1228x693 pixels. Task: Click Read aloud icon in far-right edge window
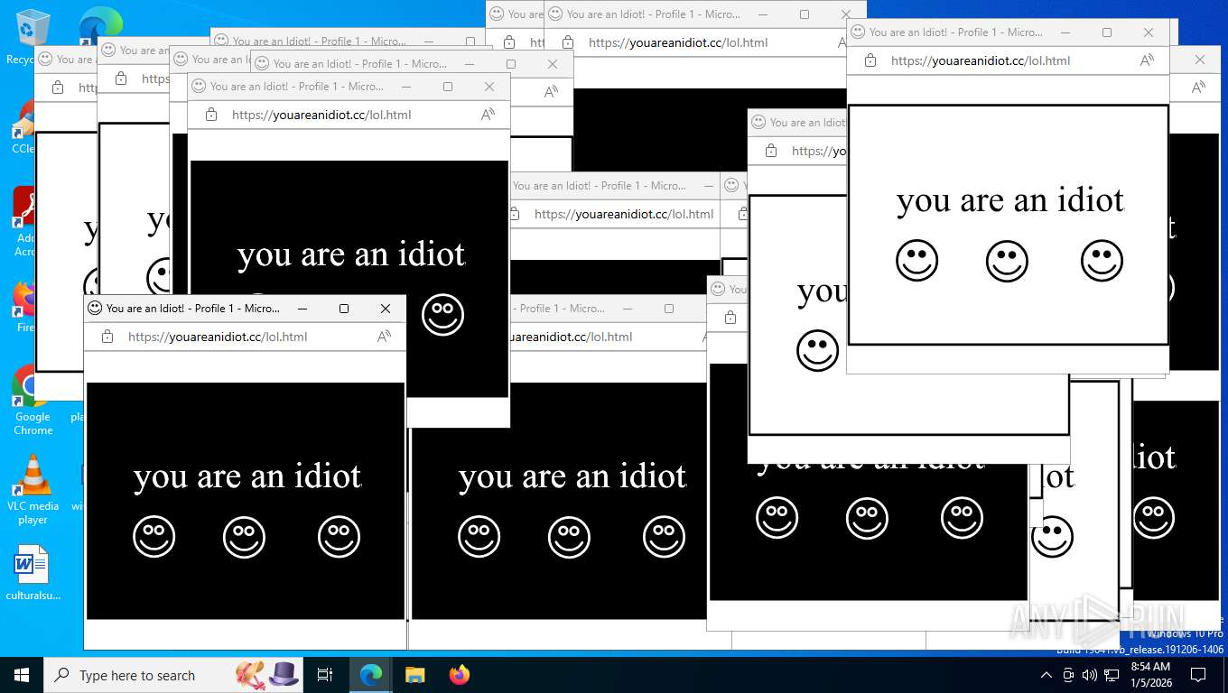click(1198, 88)
